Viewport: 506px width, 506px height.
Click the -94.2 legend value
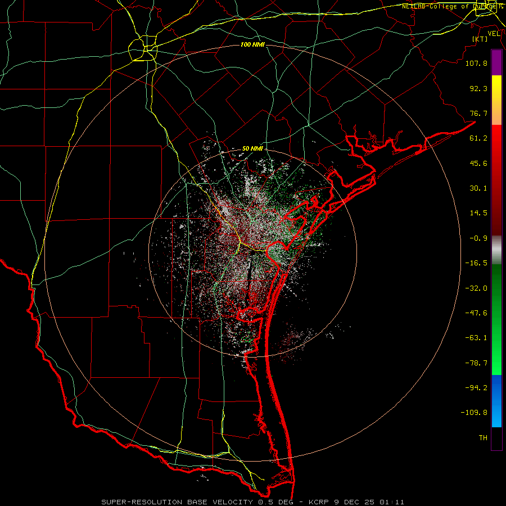476,388
